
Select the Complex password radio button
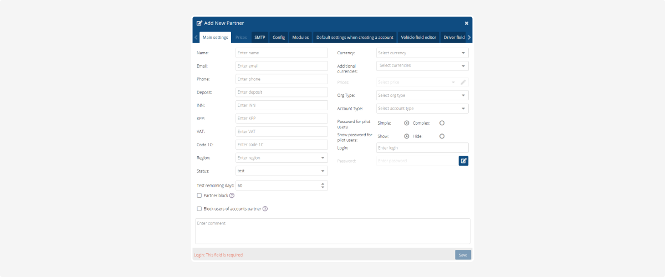pos(442,123)
